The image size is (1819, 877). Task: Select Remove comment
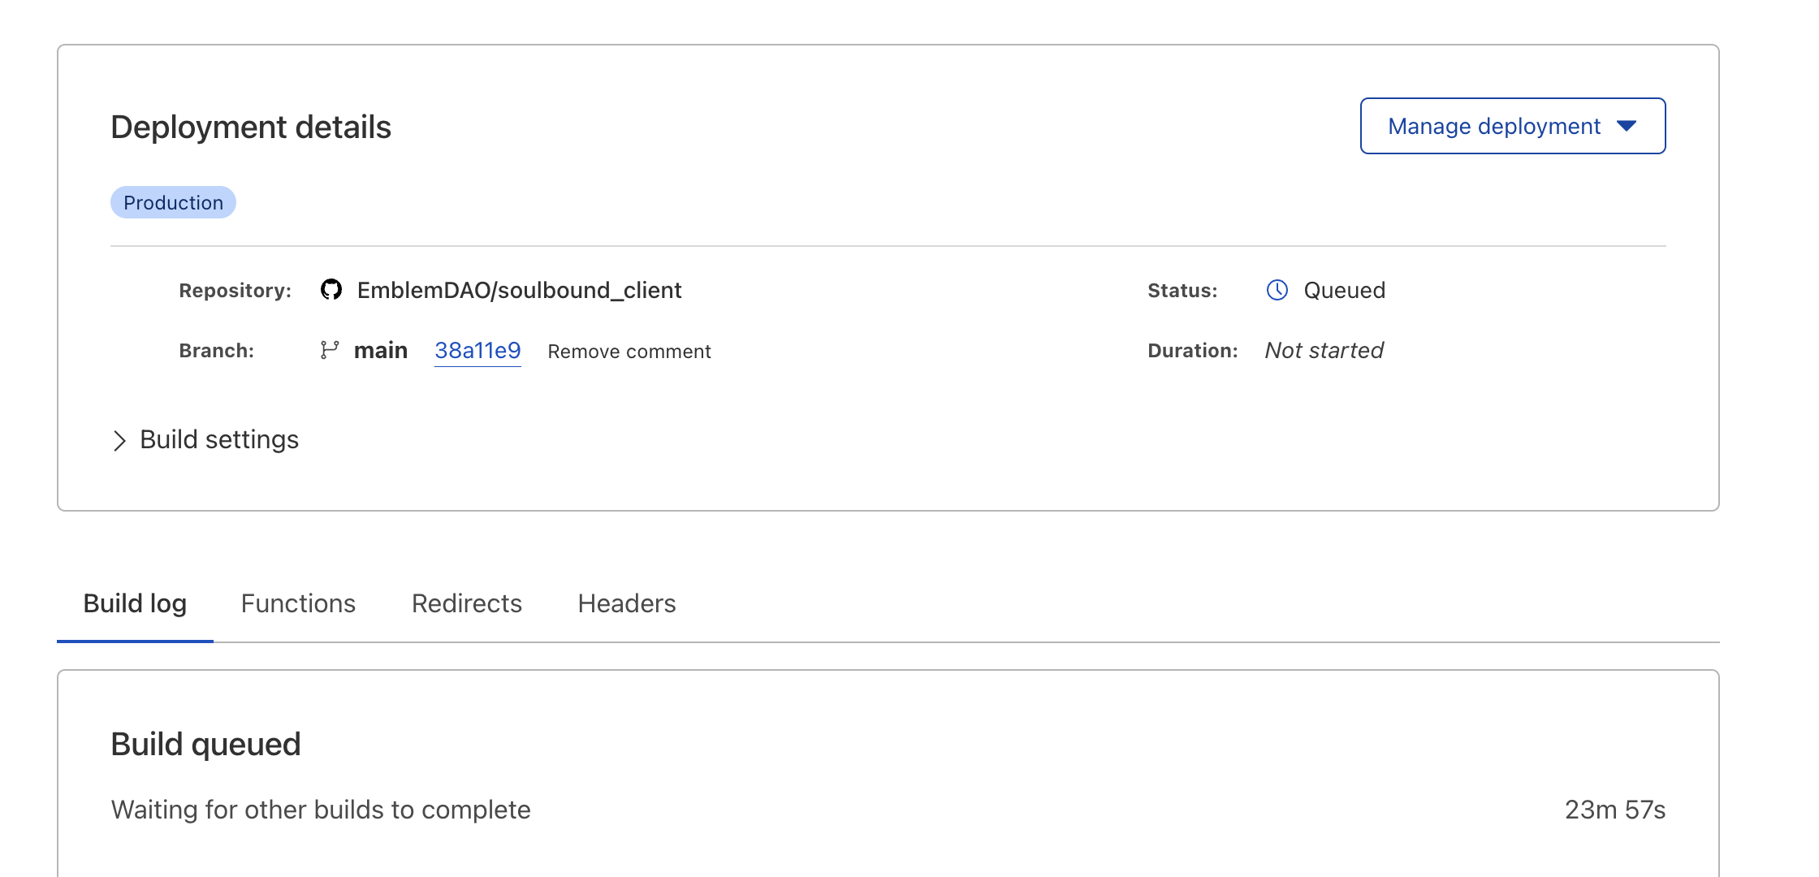tap(629, 351)
